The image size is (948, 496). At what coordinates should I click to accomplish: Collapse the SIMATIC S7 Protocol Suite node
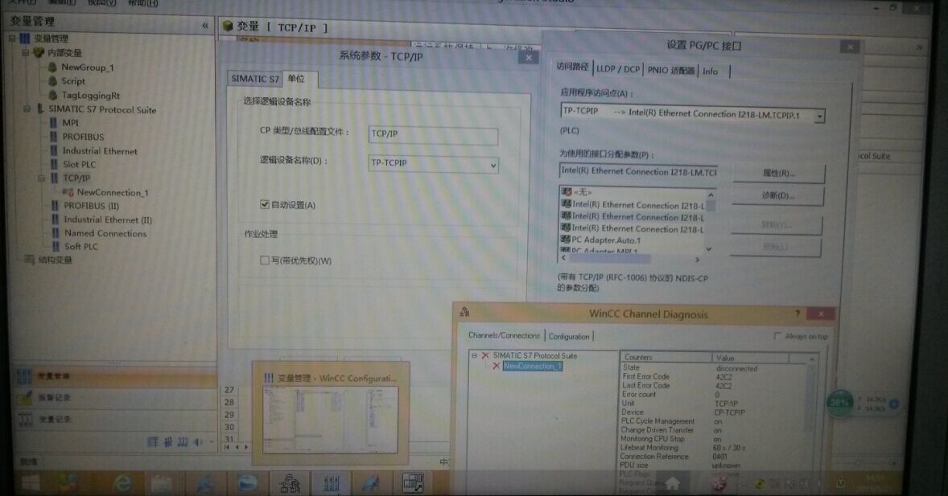27,109
